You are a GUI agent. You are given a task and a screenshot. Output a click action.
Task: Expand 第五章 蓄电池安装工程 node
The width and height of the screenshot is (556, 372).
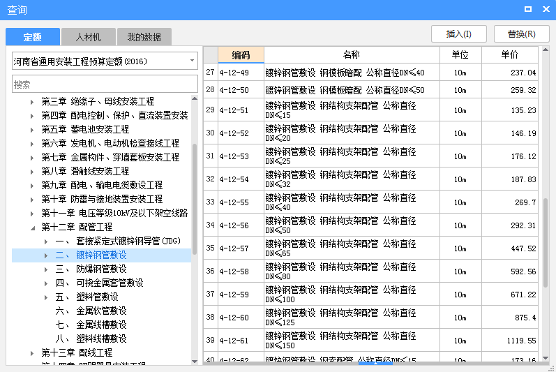coord(32,130)
